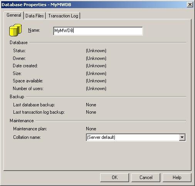Click the Database Properties title bar
The height and width of the screenshot is (186, 195).
point(94,5)
